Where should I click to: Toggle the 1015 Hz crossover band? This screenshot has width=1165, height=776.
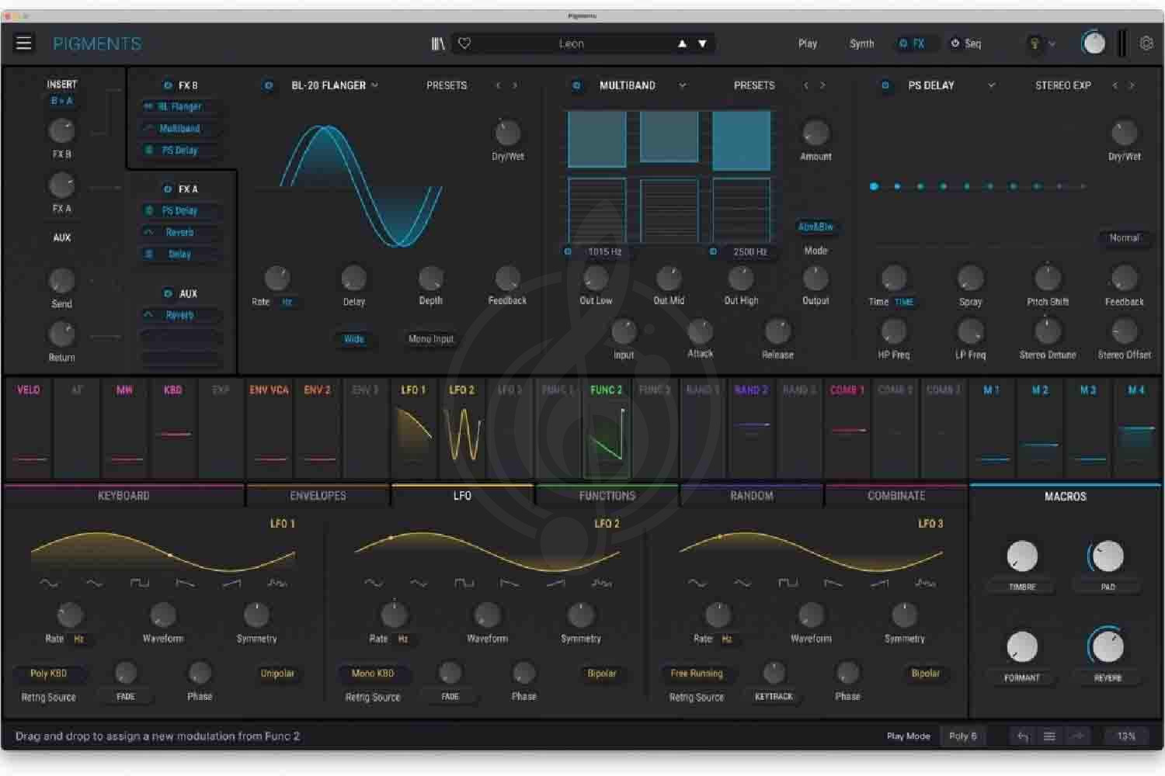point(568,251)
